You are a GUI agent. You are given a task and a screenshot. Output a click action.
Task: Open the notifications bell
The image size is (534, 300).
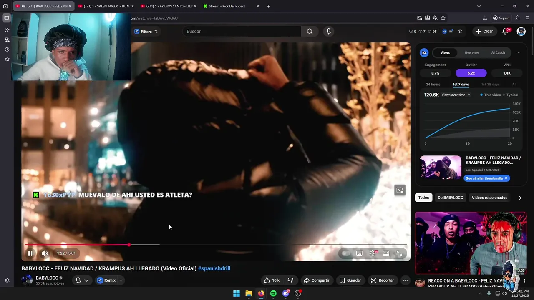pos(505,31)
